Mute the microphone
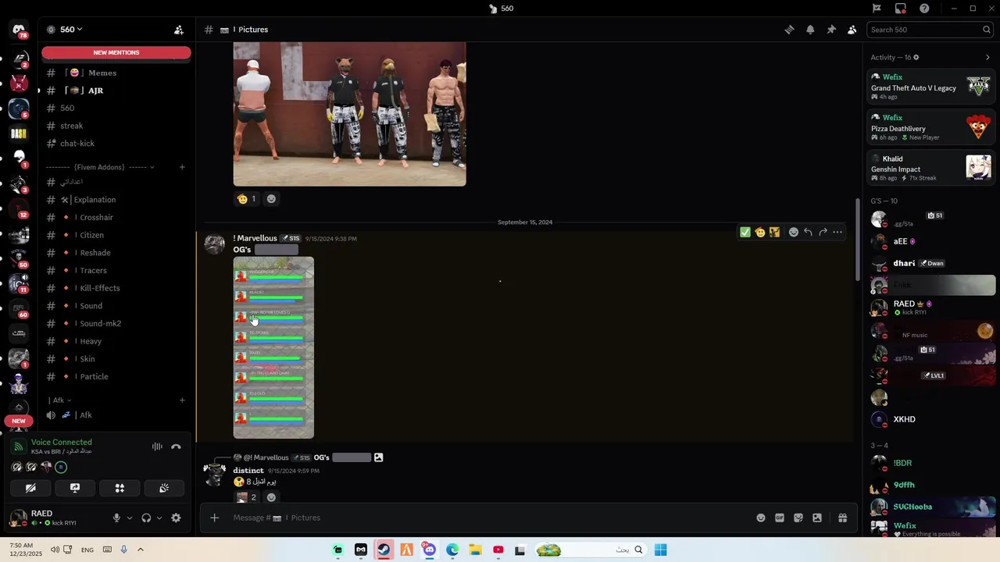1000x562 pixels. 116,518
